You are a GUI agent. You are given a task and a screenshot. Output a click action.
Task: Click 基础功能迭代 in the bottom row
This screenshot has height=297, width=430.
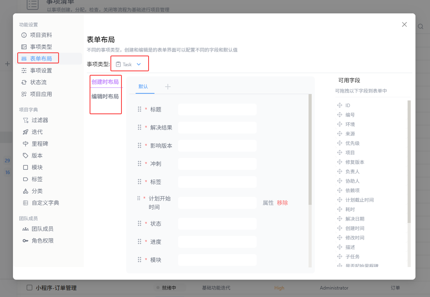tap(216, 288)
